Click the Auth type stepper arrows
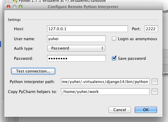The height and width of the screenshot is (122, 168). click(x=102, y=48)
